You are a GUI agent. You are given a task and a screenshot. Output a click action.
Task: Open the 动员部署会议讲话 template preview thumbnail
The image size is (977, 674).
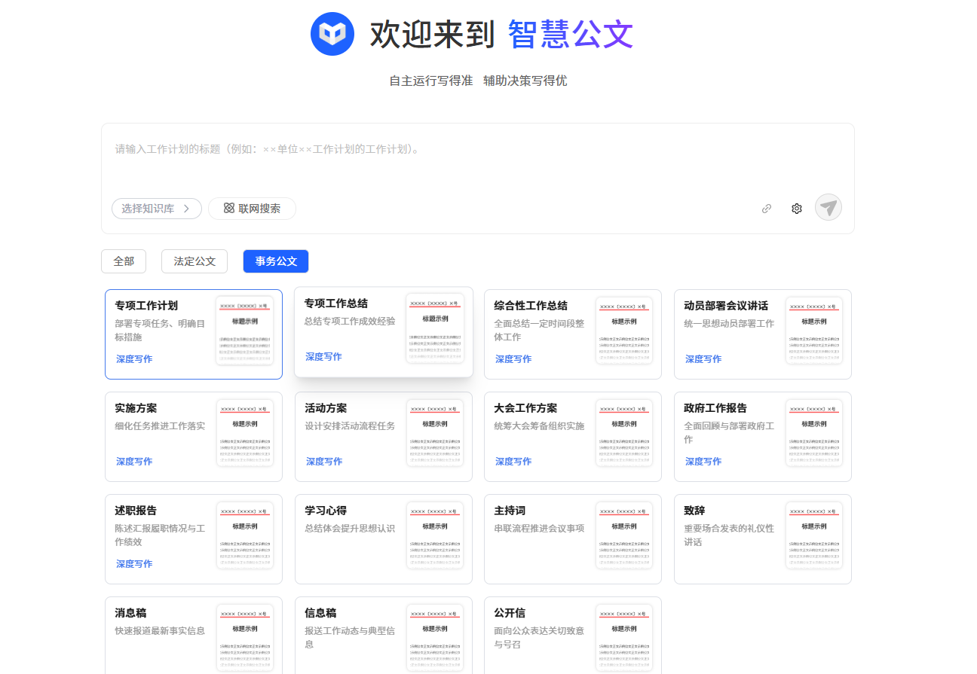813,331
